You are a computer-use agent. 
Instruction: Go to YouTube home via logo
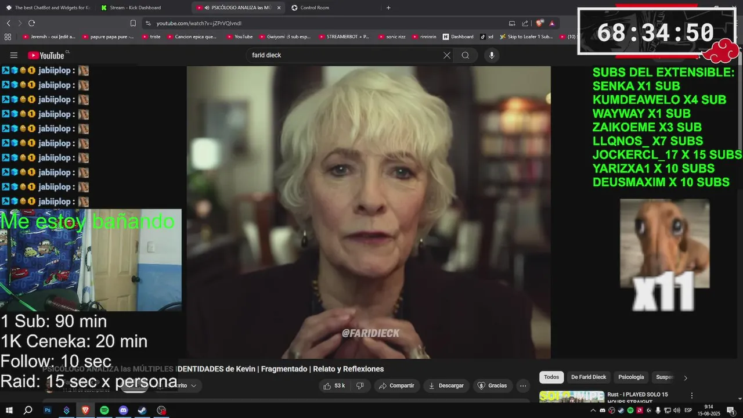coord(48,55)
